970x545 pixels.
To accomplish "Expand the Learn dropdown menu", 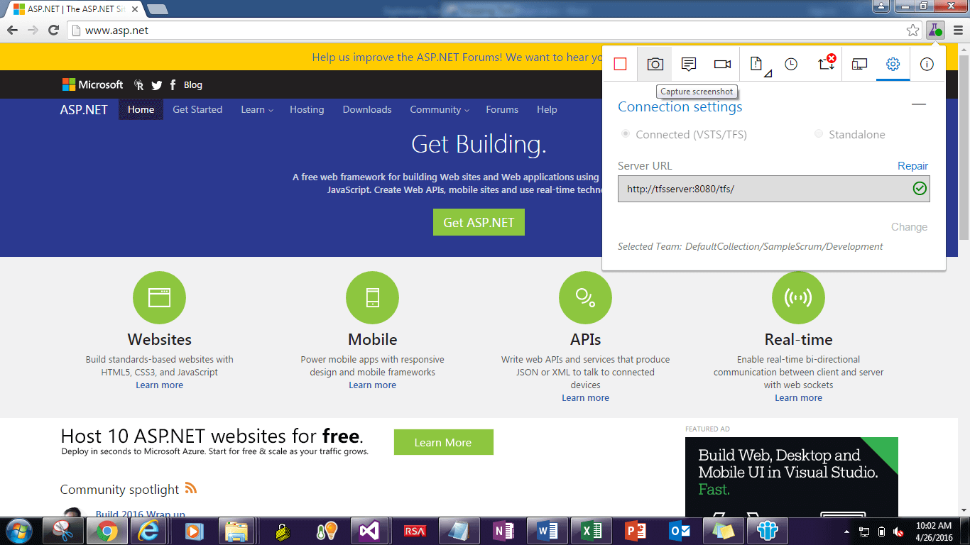I will coord(256,109).
